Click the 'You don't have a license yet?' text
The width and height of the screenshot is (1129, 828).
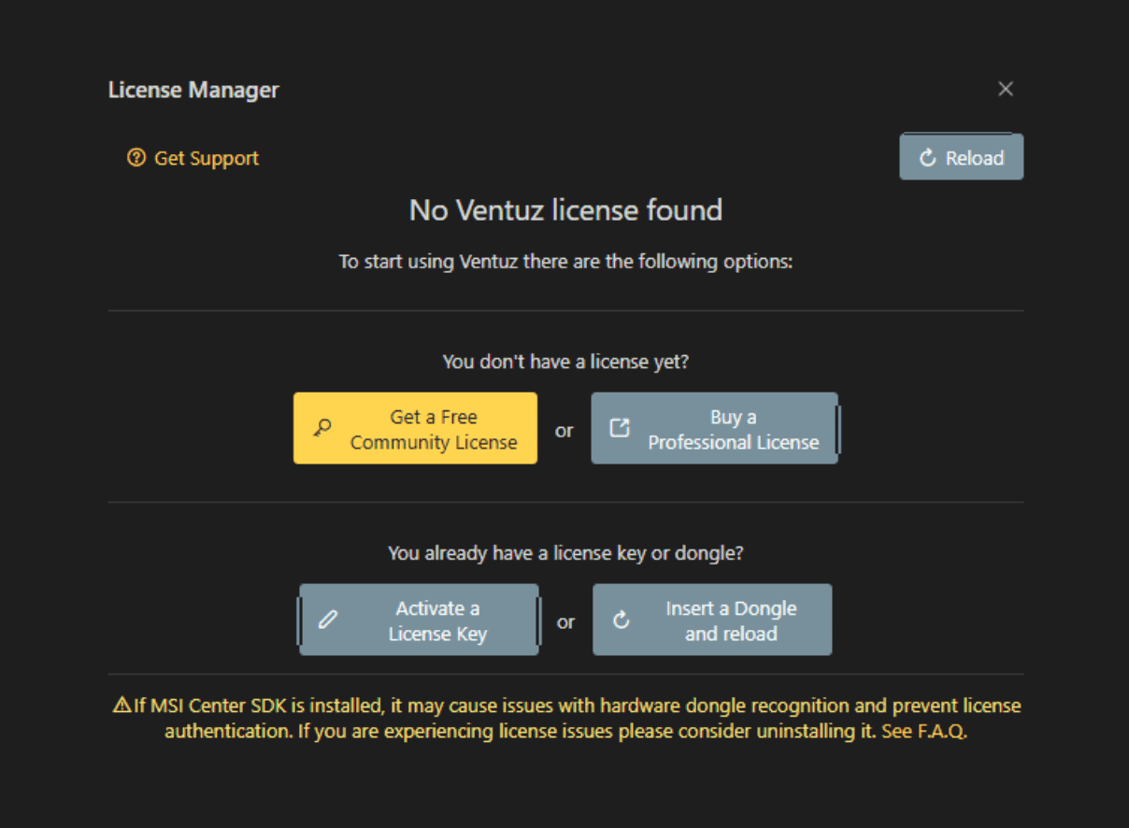pos(565,361)
